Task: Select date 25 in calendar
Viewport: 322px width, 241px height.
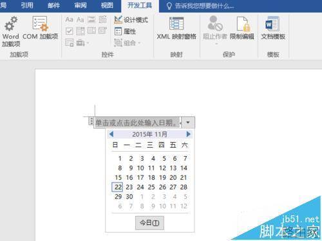Action: [x=151, y=187]
